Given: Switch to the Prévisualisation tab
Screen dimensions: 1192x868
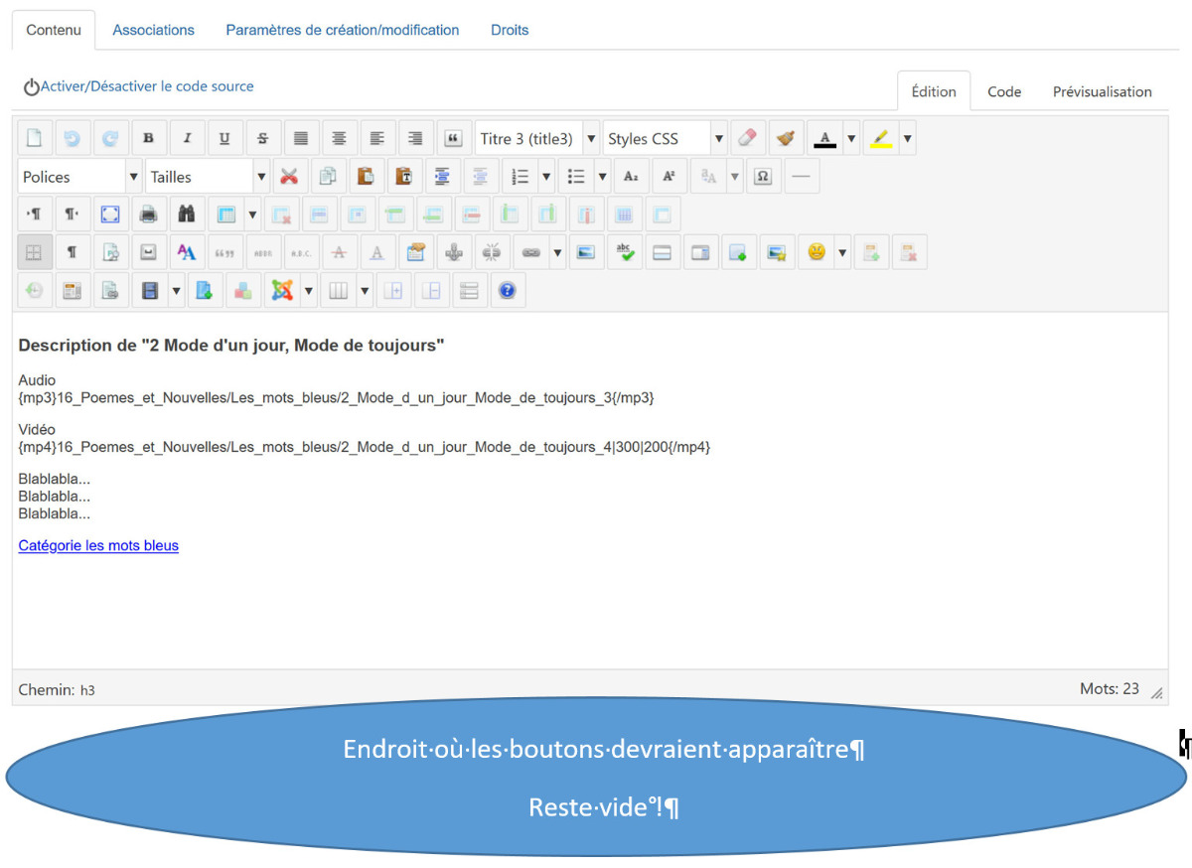Looking at the screenshot, I should [x=1103, y=91].
